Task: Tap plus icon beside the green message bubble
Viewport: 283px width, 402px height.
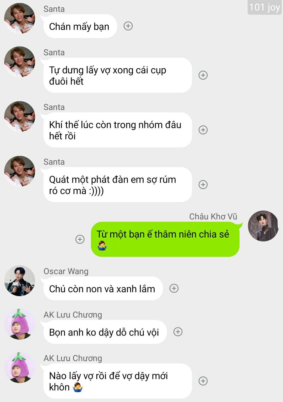Action: [x=80, y=239]
